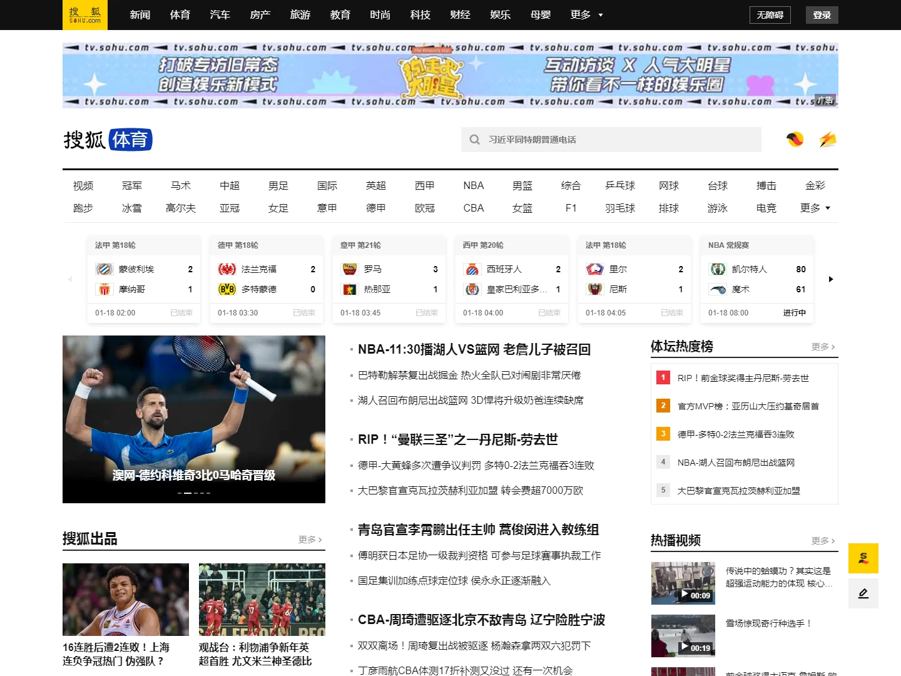Open the 母婴 top menu item
This screenshot has height=676, width=901.
tap(541, 15)
